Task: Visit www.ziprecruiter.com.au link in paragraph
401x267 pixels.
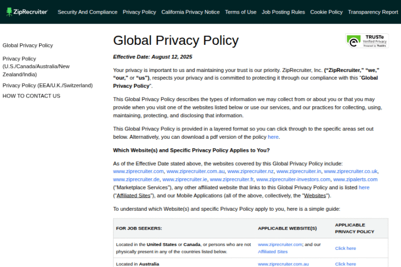Action: click(195, 171)
